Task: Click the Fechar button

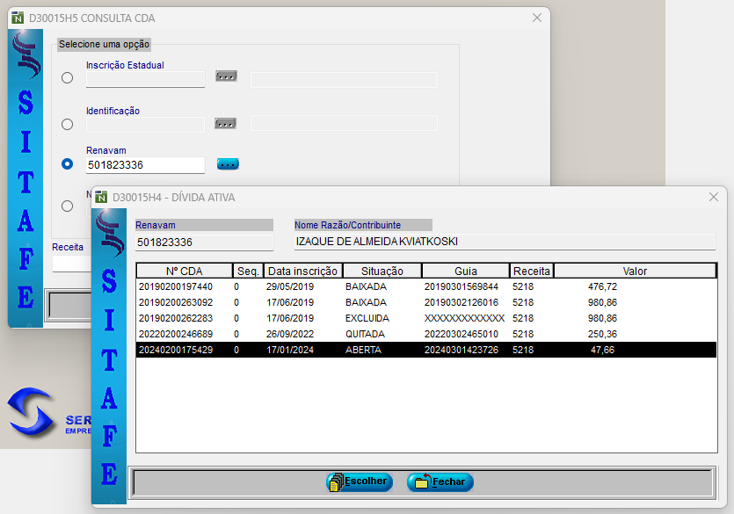Action: coord(440,481)
